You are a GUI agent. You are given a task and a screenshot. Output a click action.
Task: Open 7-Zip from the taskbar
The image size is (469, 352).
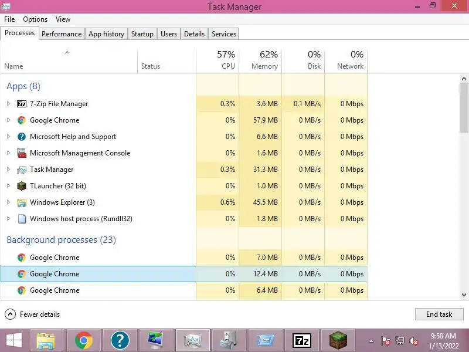pos(302,340)
